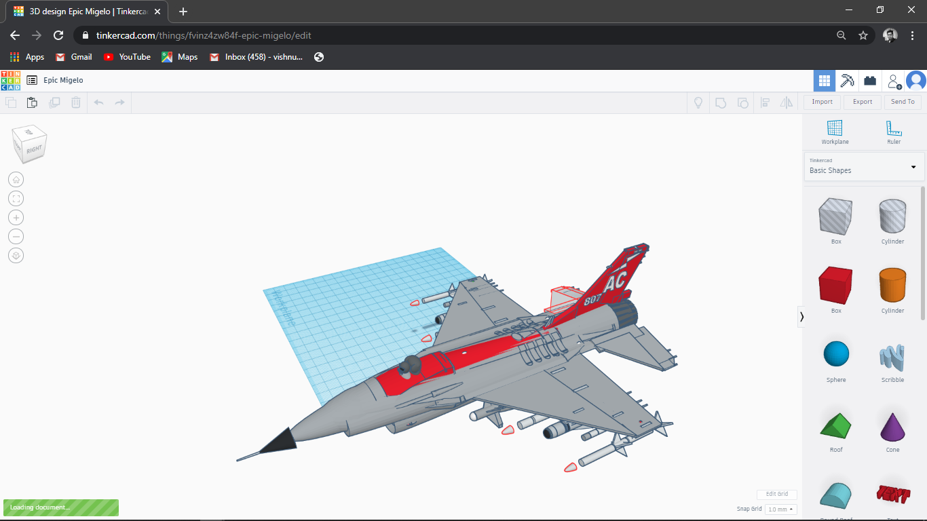Click the Export button
The height and width of the screenshot is (521, 927).
[x=862, y=102]
